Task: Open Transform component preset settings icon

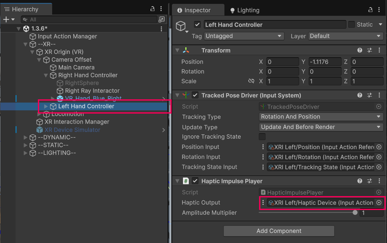Action: pos(370,50)
